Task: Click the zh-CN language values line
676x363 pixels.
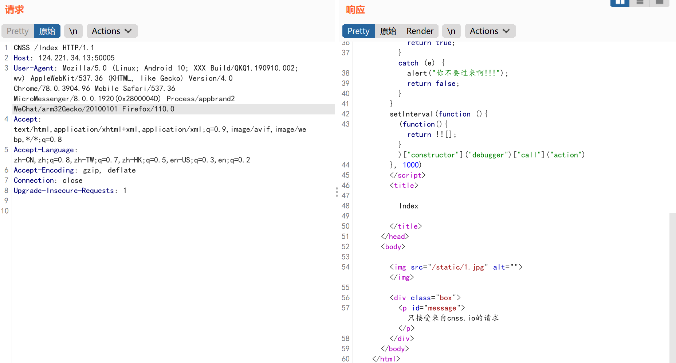Action: [x=132, y=160]
